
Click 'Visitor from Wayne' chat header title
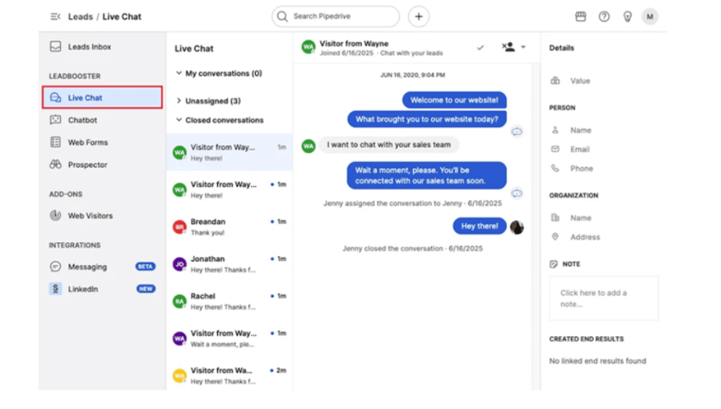[x=354, y=44]
